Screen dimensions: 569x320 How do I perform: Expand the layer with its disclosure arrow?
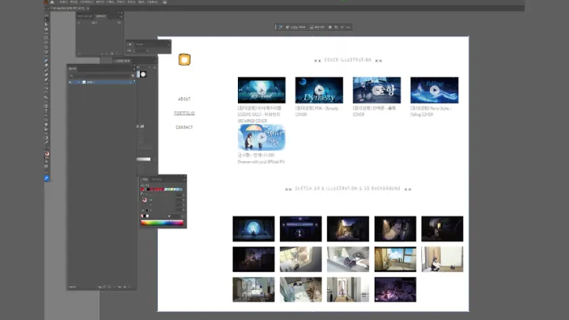pyautogui.click(x=79, y=82)
